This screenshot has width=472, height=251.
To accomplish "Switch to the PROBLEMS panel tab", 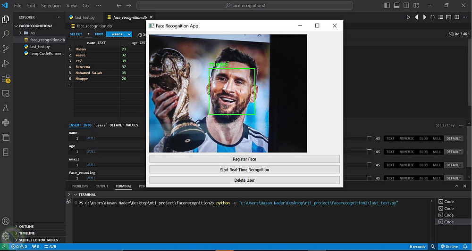I will click(x=80, y=186).
